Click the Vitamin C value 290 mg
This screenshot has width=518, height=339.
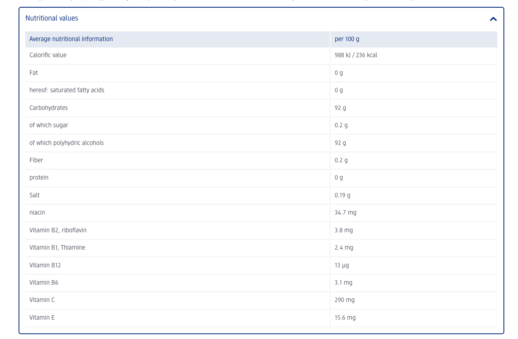click(345, 300)
